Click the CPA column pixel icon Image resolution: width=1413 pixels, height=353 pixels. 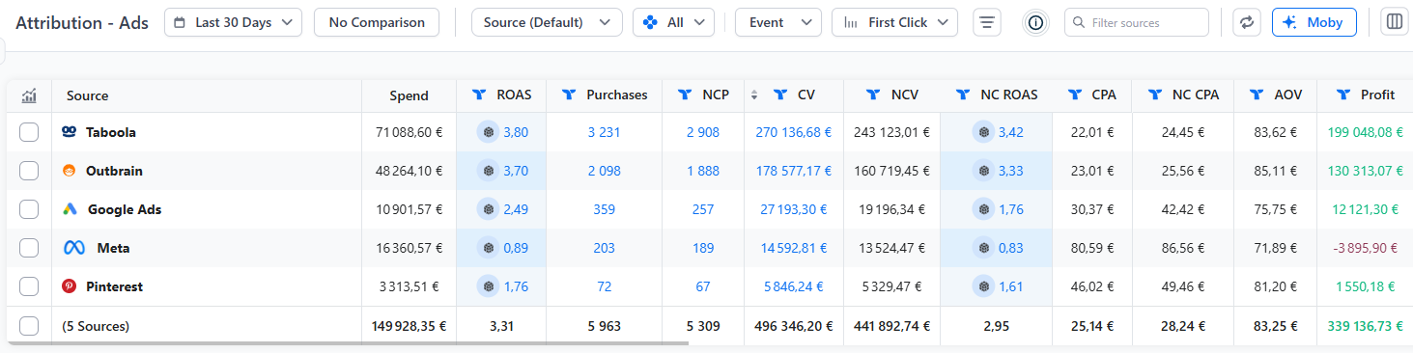coord(1074,95)
